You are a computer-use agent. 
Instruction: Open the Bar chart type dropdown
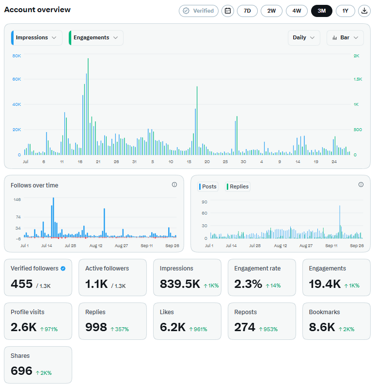pos(345,38)
